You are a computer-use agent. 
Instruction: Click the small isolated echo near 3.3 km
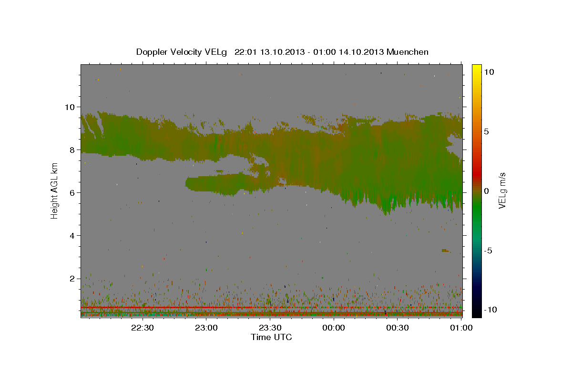(446, 250)
